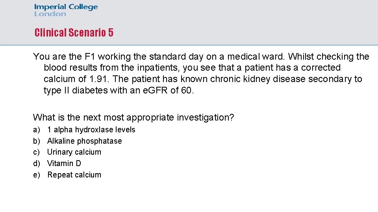Click the "Clinical Scenario 5" slide title
378x212 pixels.
pyautogui.click(x=74, y=33)
